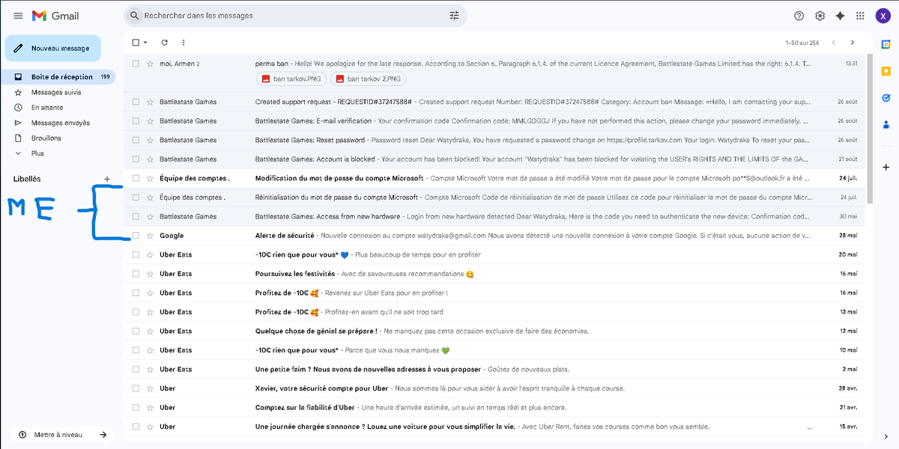
Task: Open Réinitialisation du mot de passe Microsoft email
Action: (494, 198)
